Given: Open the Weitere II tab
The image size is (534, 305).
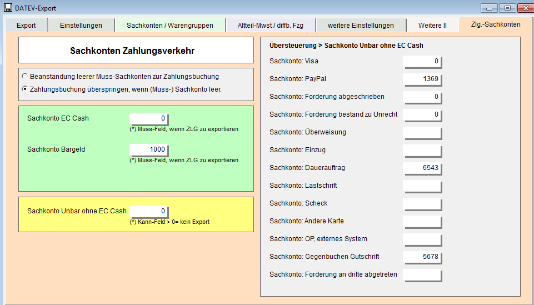Looking at the screenshot, I should pyautogui.click(x=433, y=25).
